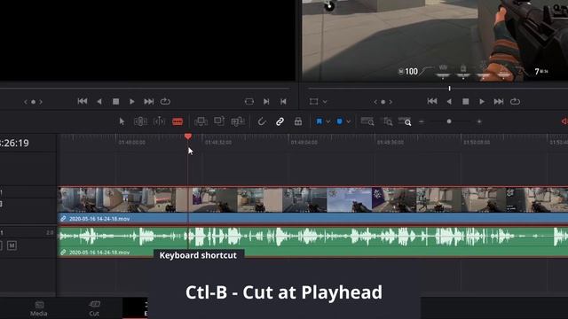Click the Transform overlay icon in timeline viewer
Screen dimensions: 568x319
tap(313, 102)
